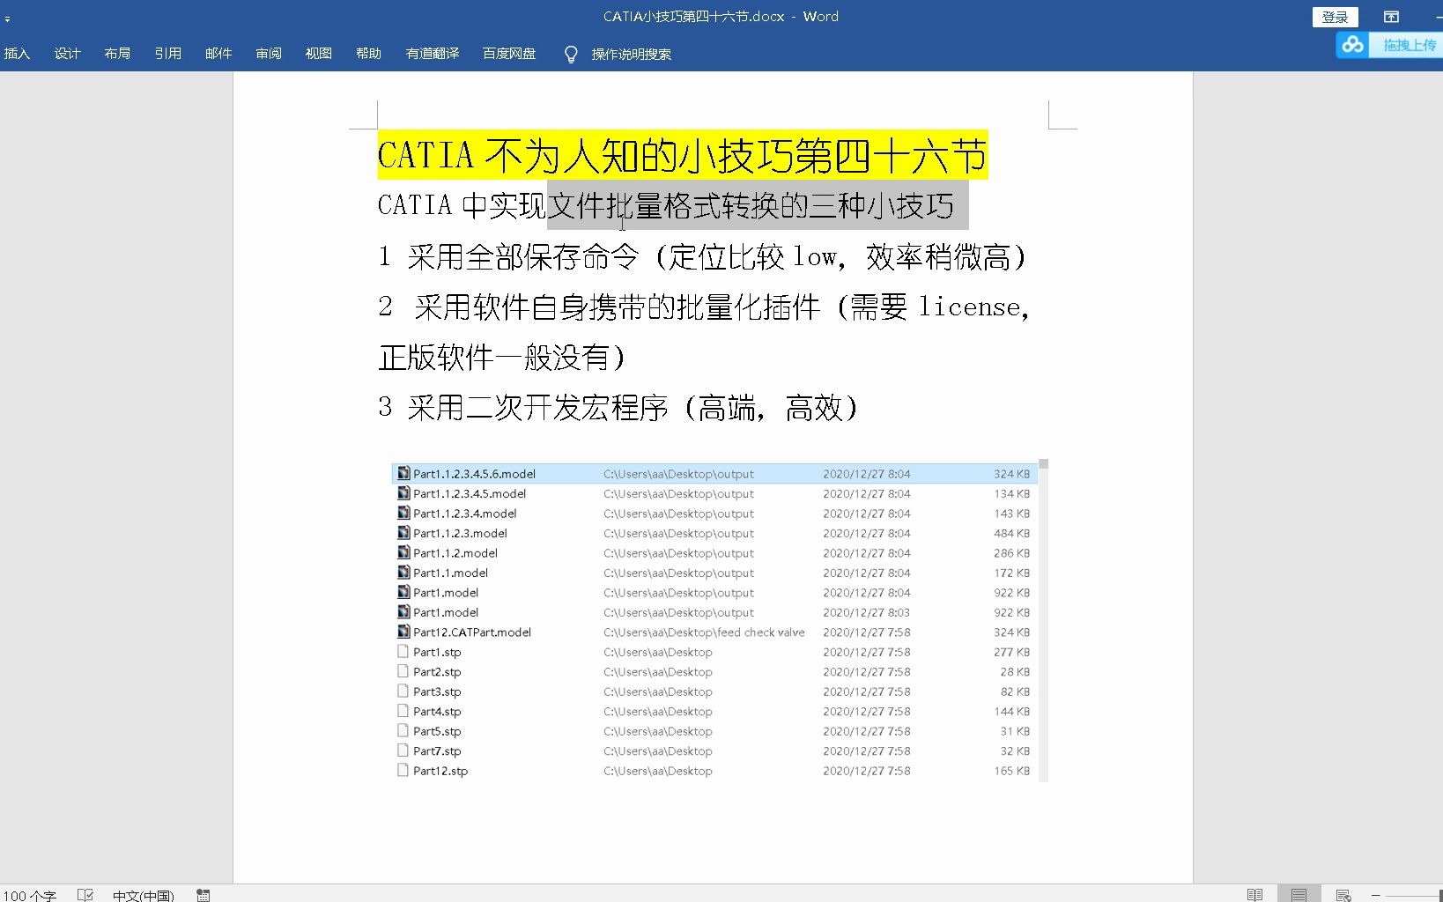Switch to Read Mode view
1443x902 pixels.
(1254, 895)
